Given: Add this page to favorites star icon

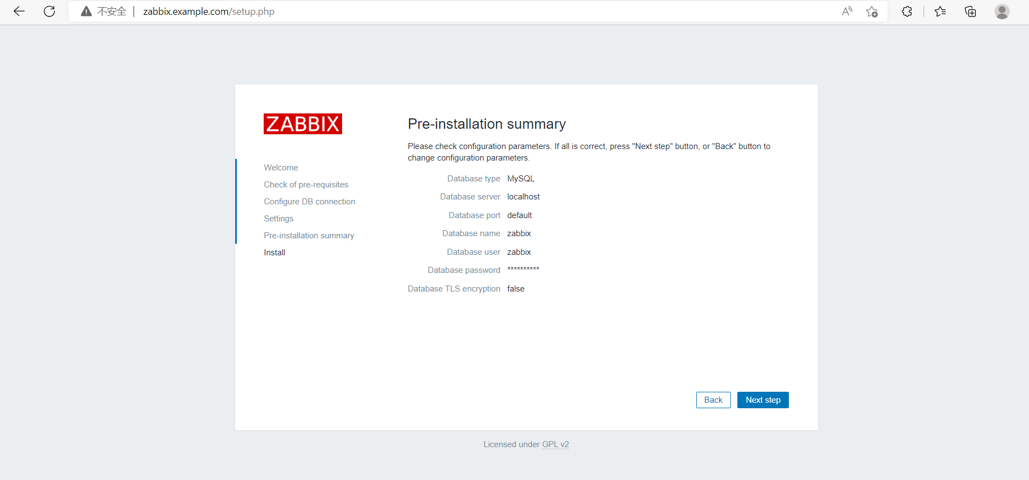Looking at the screenshot, I should click(872, 12).
